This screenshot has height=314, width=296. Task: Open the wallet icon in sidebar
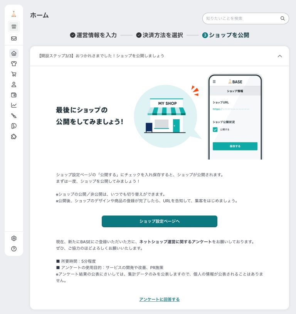tap(14, 95)
